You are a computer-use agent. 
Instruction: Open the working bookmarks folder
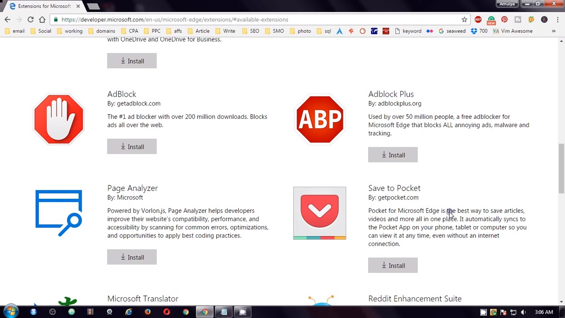pos(69,31)
